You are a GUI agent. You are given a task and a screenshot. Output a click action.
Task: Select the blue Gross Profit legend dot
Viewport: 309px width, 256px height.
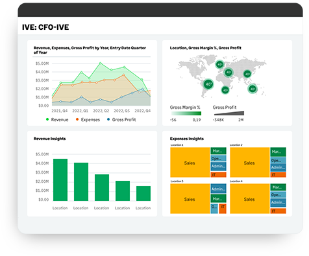pyautogui.click(x=108, y=119)
